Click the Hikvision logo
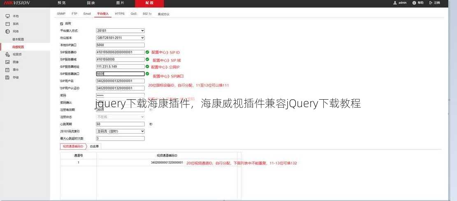The height and width of the screenshot is (201, 457). tap(17, 3)
